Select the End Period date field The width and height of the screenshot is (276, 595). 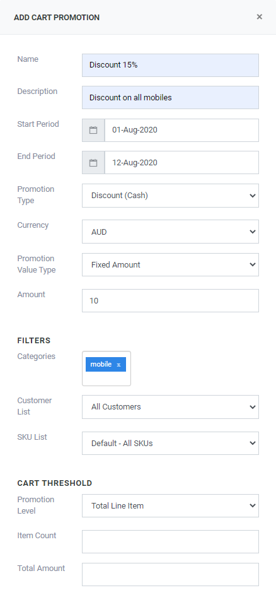(181, 163)
